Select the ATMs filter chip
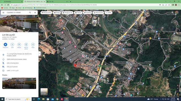The height and width of the screenshot is (101, 181). [x=108, y=13]
